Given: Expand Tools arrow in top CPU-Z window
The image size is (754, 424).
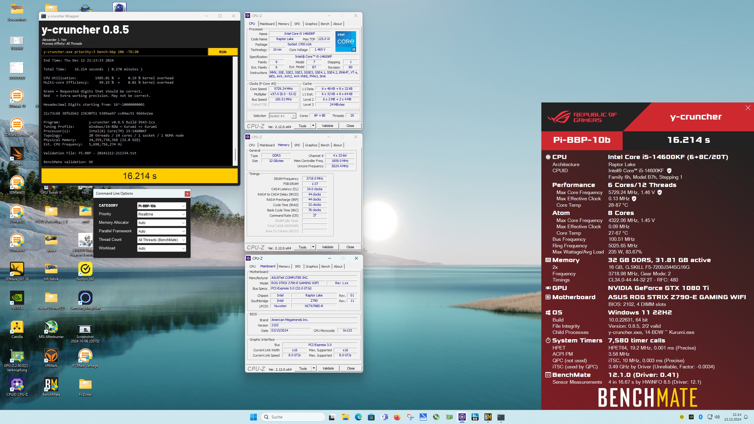Looking at the screenshot, I should 313,126.
